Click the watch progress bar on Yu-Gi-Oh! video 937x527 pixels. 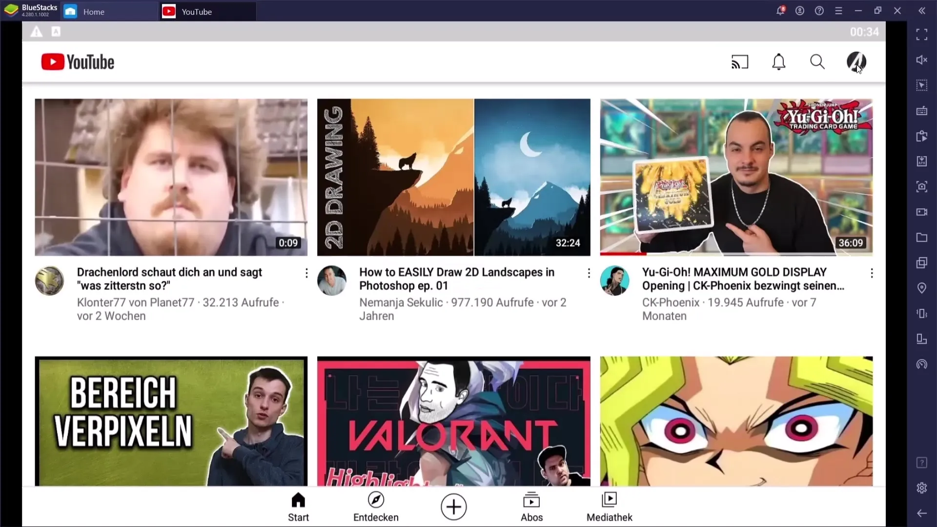click(x=736, y=254)
